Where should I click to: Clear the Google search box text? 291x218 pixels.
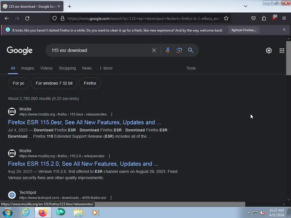[154, 50]
